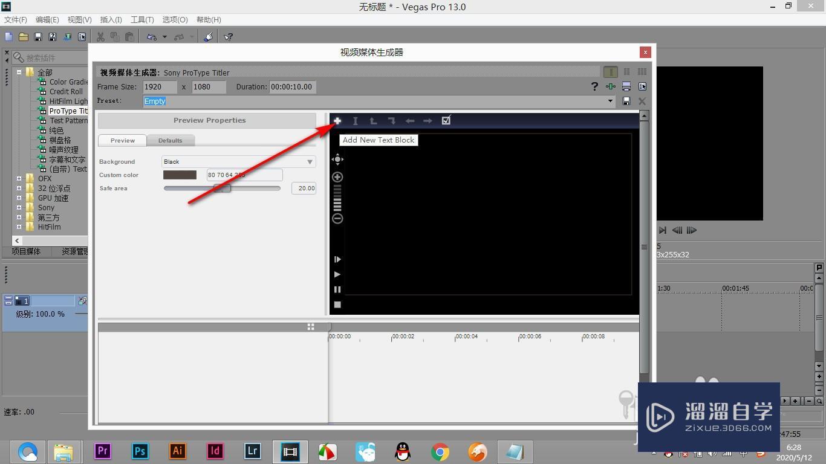Open the 文件(F) menu
Viewport: 826px width, 464px height.
click(x=16, y=20)
